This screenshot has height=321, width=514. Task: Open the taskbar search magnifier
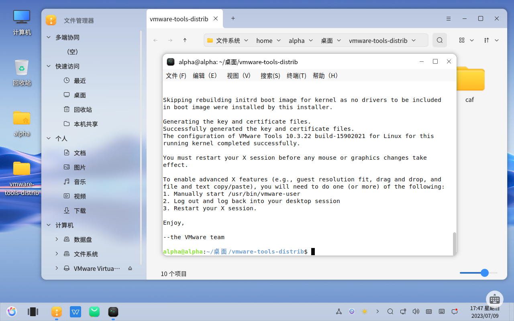(390, 311)
